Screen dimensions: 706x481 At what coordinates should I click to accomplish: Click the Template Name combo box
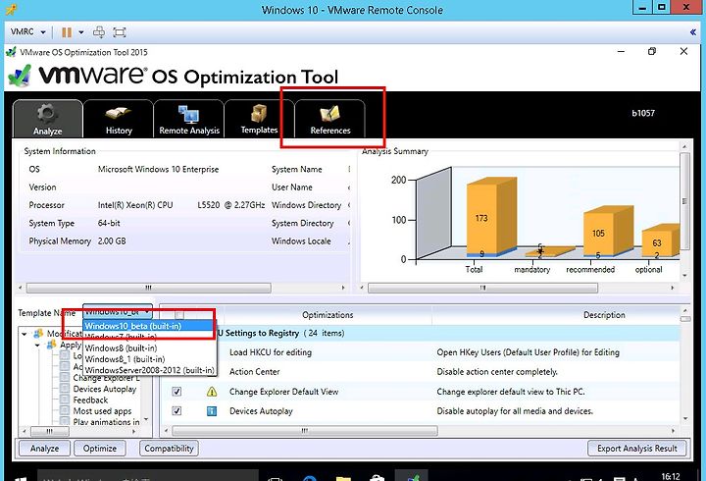[118, 312]
